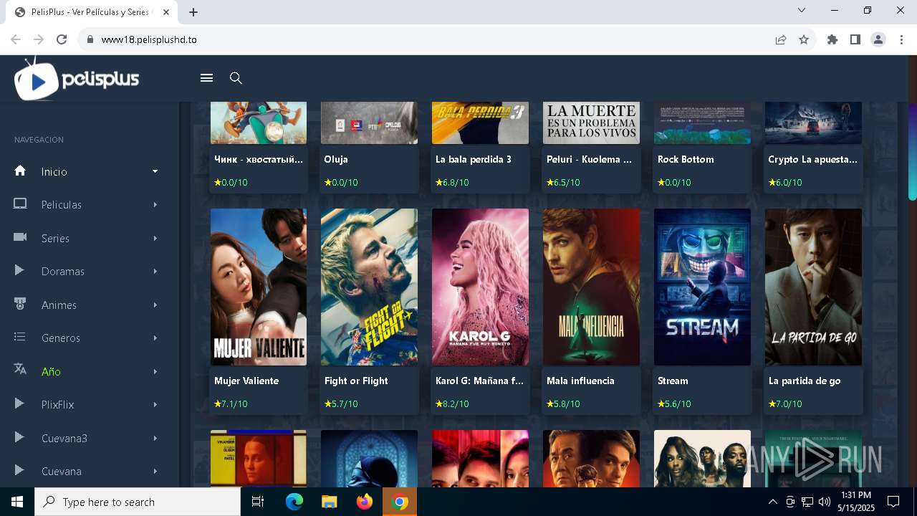Click the page vertical scrollbar thumb
The image size is (917, 516).
(912, 151)
